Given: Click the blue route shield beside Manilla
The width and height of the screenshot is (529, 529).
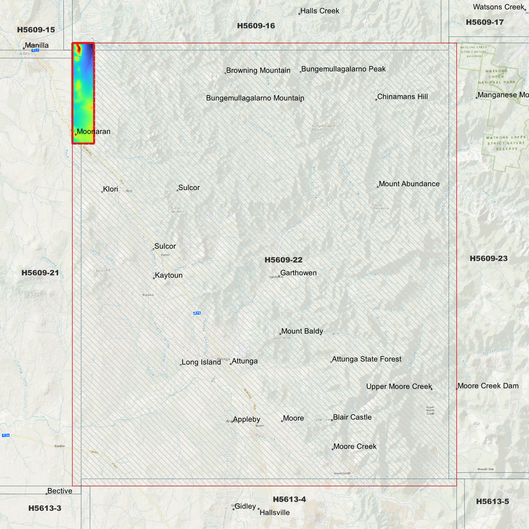Looking at the screenshot, I should tap(35, 51).
